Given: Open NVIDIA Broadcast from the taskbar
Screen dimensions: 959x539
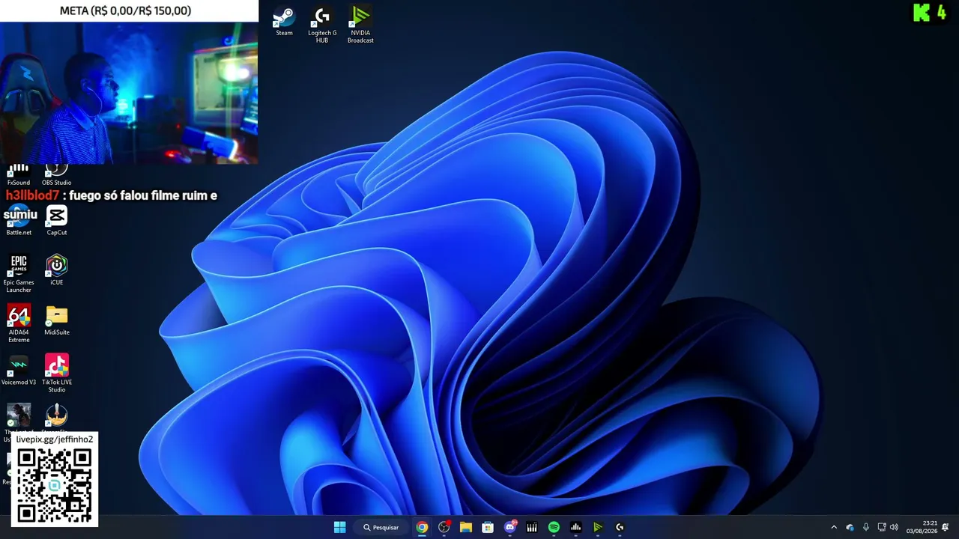Looking at the screenshot, I should tap(598, 527).
